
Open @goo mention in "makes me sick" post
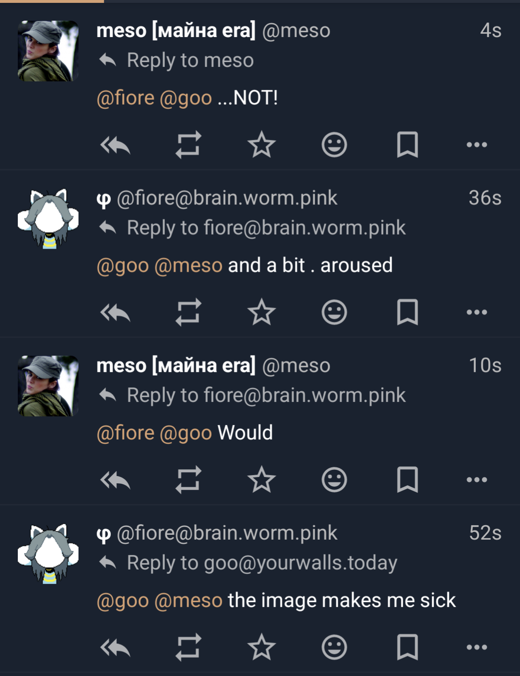pos(122,601)
